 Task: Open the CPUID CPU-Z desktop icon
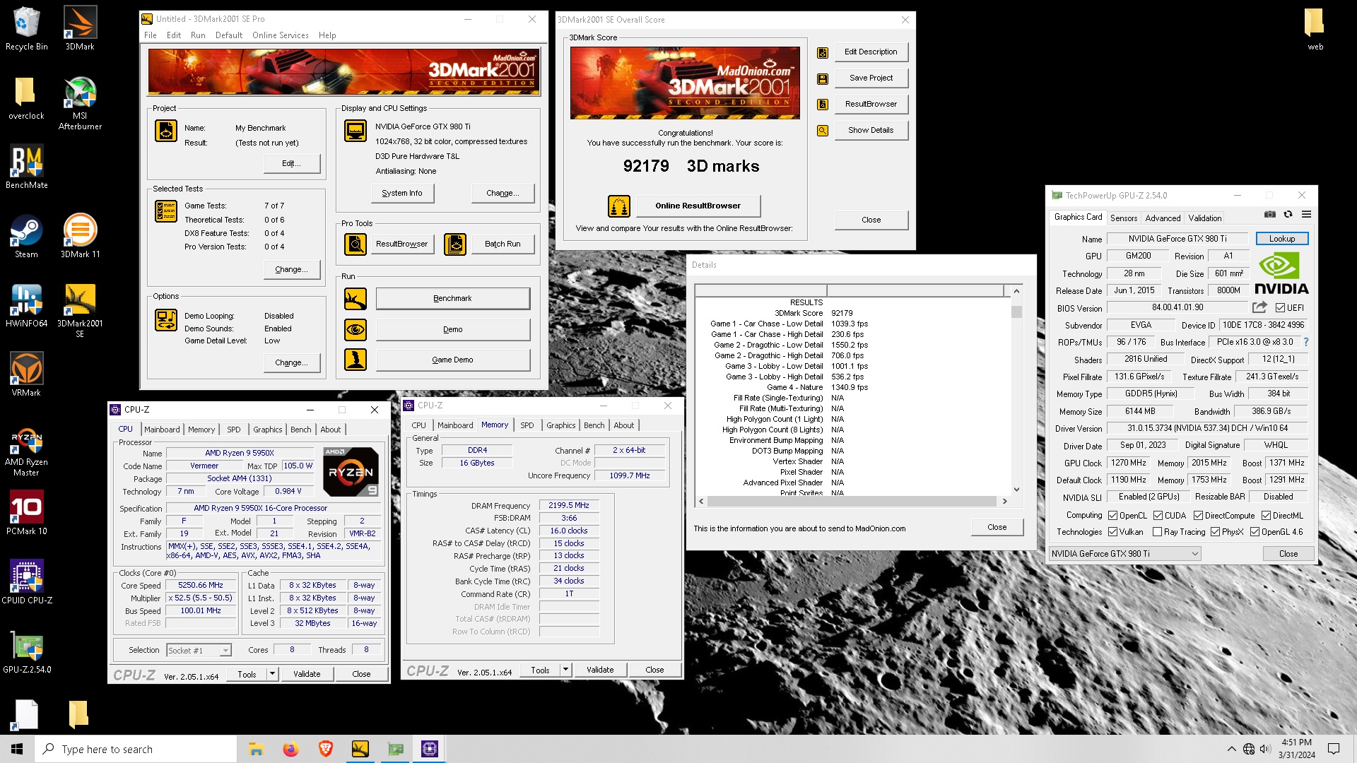26,582
